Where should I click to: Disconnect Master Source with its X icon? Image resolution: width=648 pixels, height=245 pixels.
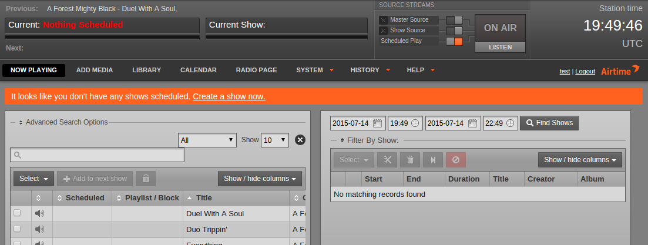(383, 20)
